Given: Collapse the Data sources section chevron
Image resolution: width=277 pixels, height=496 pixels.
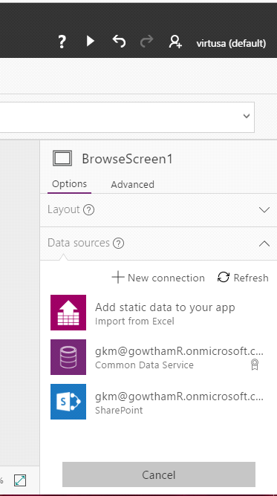Looking at the screenshot, I should tap(264, 244).
